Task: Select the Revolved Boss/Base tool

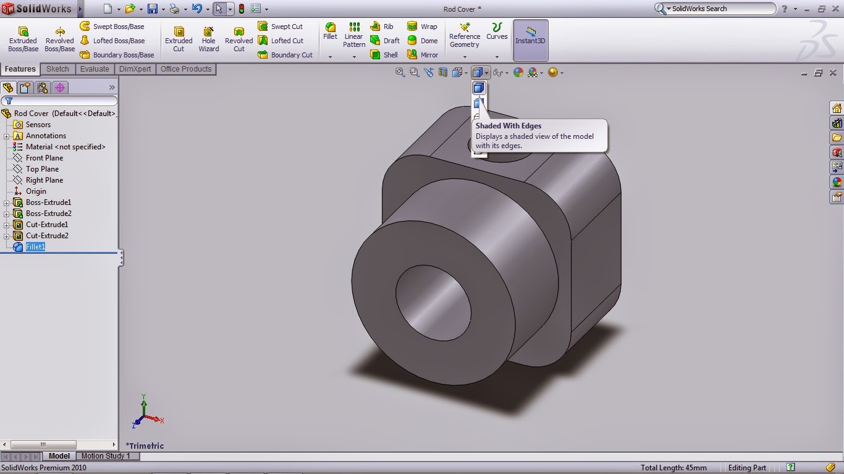Action: click(x=60, y=39)
